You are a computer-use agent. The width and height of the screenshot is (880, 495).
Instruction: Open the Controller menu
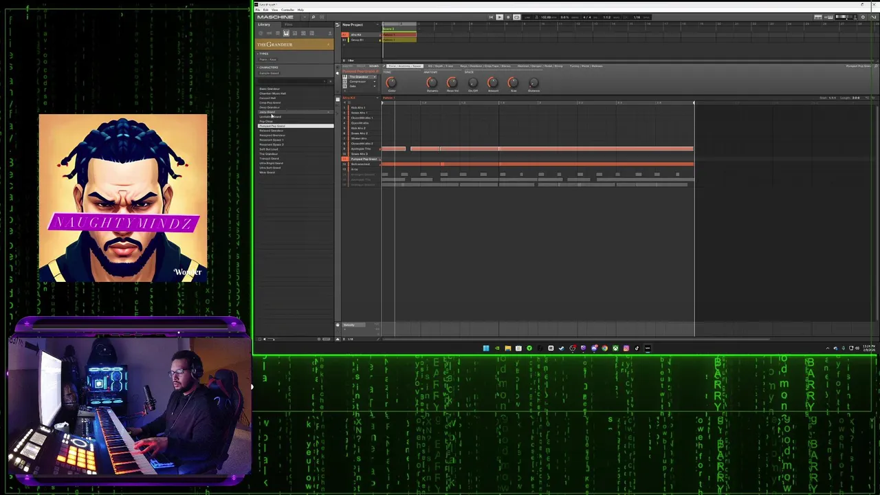[287, 10]
